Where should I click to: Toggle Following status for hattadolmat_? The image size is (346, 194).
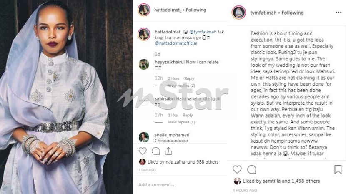(196, 10)
